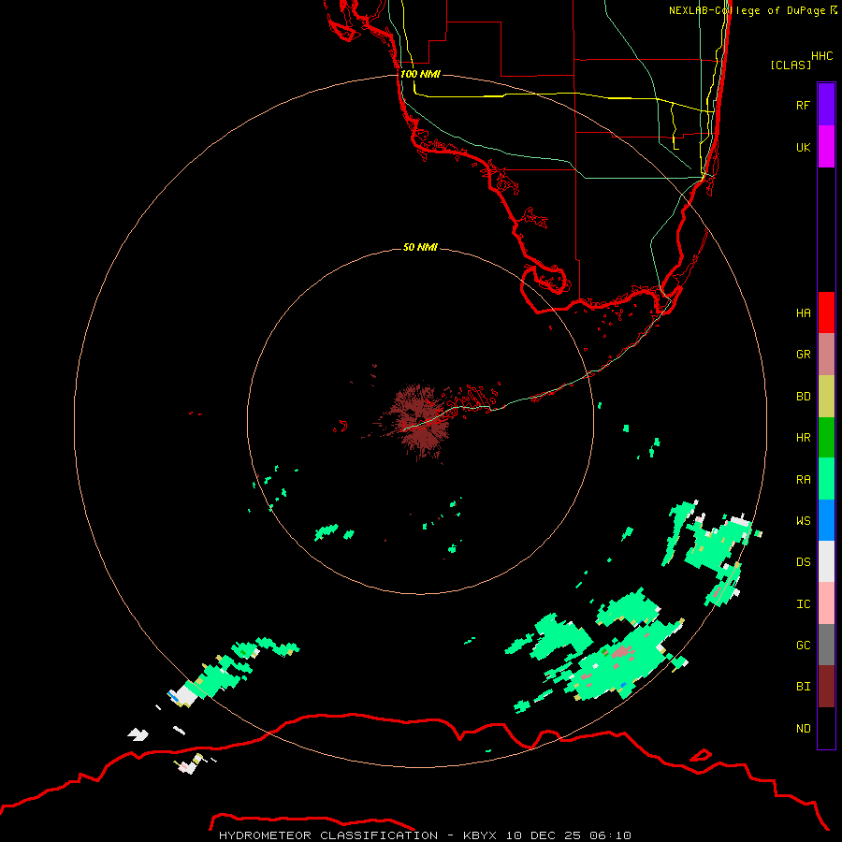This screenshot has height=842, width=842.
Task: Click the RA legend label
Action: tap(803, 480)
